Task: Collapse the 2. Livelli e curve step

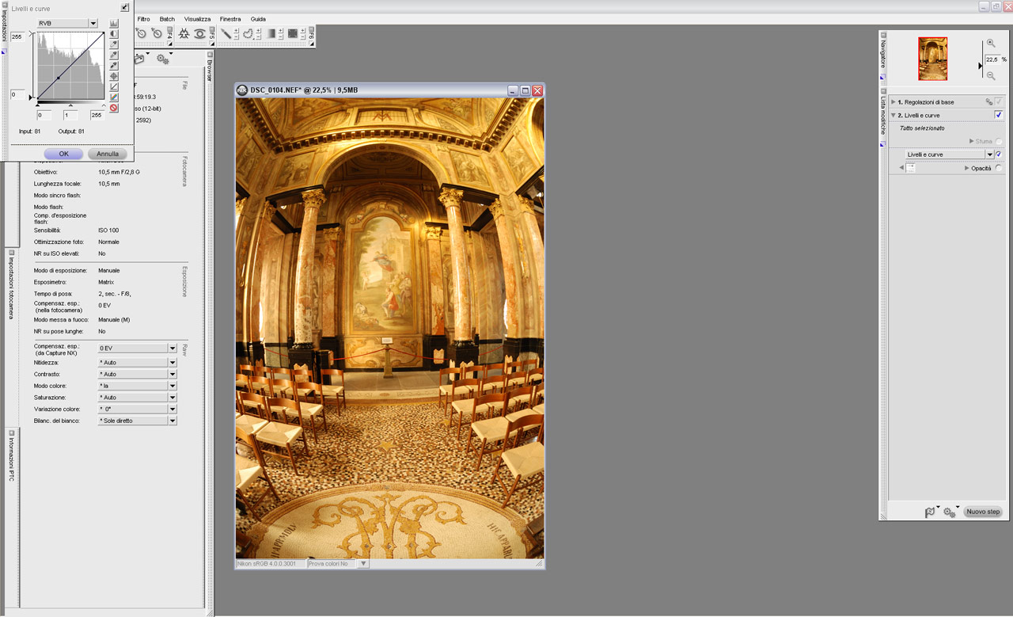Action: coord(893,115)
